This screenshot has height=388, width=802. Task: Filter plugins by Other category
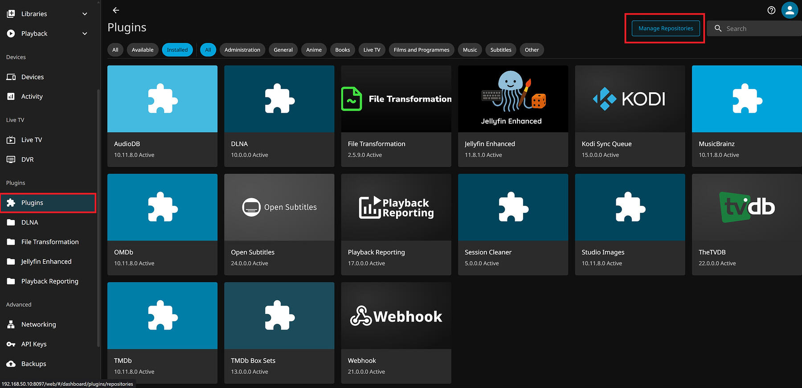pos(532,50)
